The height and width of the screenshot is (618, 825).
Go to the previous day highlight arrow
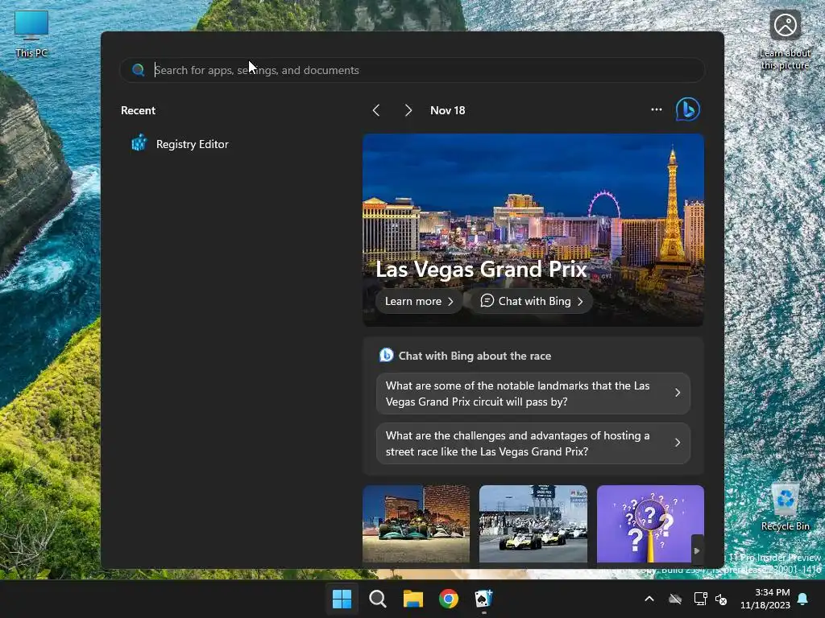coord(376,110)
